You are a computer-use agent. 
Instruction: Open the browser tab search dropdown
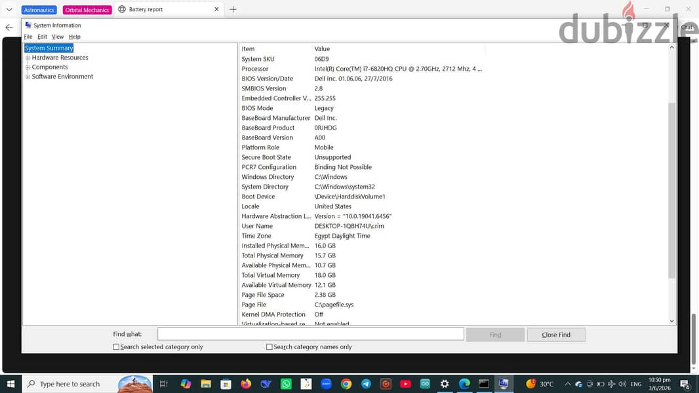[x=9, y=9]
